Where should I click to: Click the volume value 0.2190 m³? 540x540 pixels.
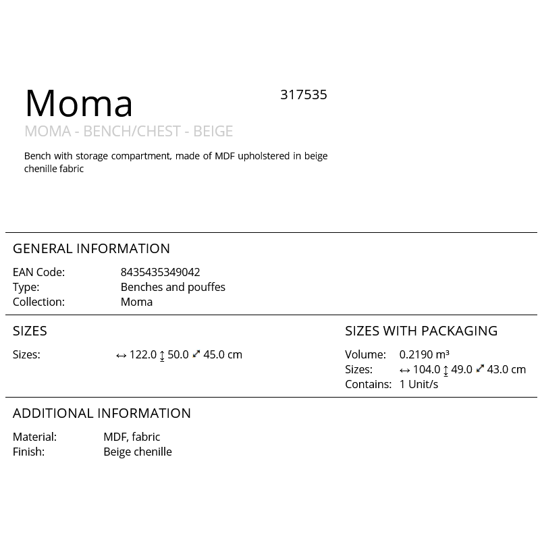[425, 354]
